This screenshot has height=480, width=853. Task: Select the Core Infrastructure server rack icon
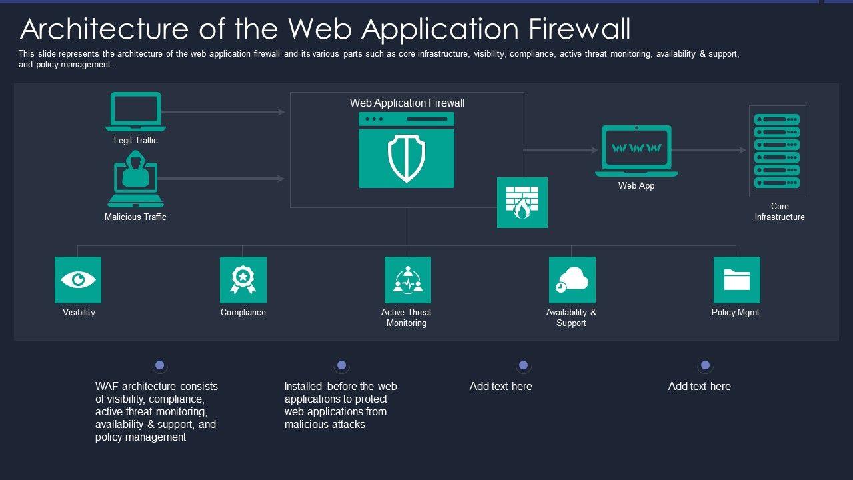click(x=777, y=151)
